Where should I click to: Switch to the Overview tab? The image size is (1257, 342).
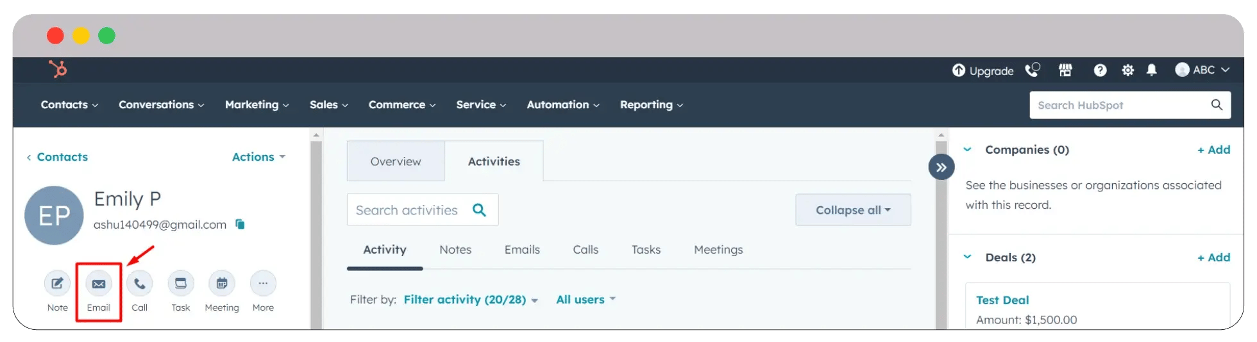point(396,161)
